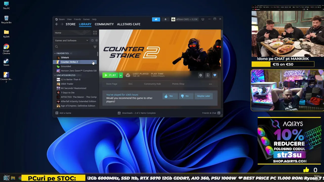Open Downloads manager icon in footer
The width and height of the screenshot is (324, 182).
[119, 113]
